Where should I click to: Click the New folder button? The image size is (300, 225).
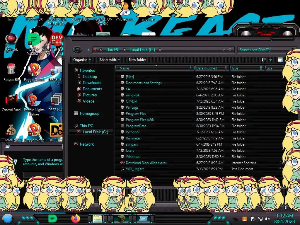click(137, 60)
